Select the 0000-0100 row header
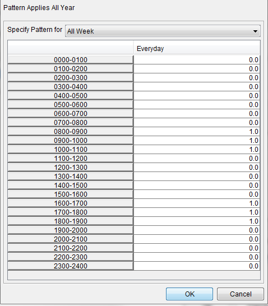Screen dimensions: 268x306 pos(71,60)
